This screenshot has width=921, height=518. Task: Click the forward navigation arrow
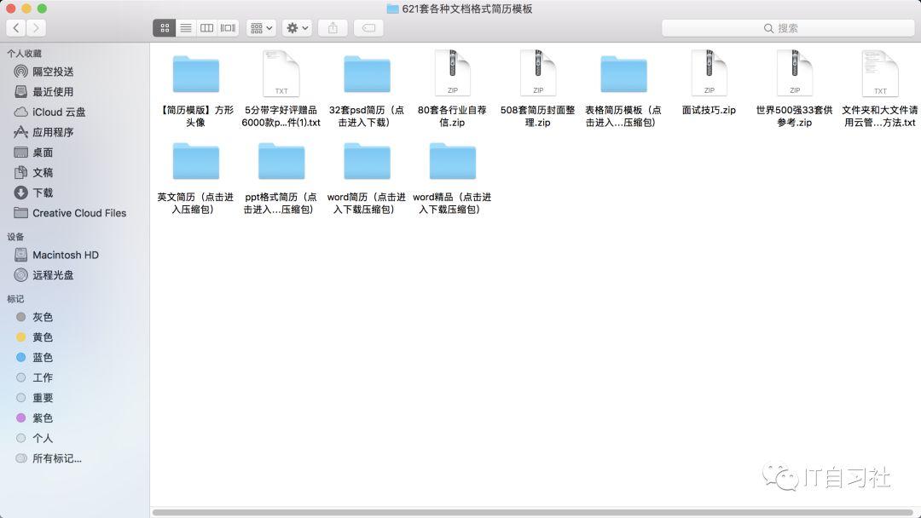point(36,27)
